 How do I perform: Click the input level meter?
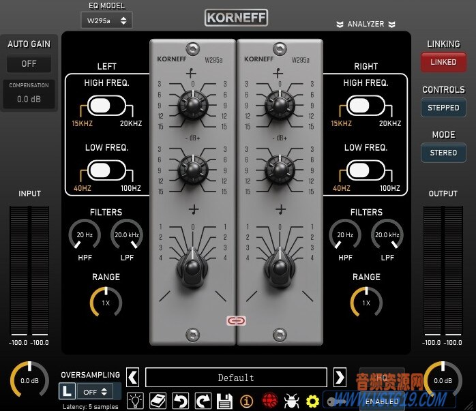tap(29, 271)
